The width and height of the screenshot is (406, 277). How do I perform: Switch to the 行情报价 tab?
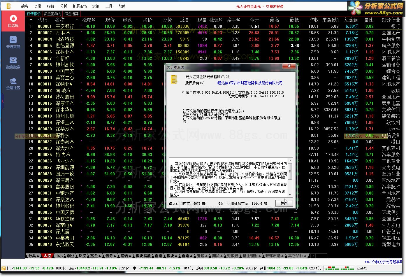[34, 14]
